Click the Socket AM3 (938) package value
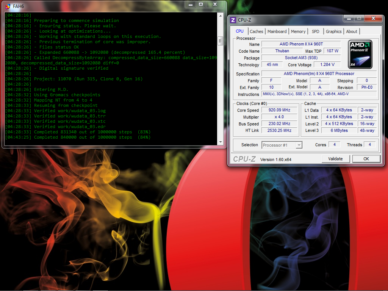The image size is (388, 291). [x=301, y=58]
